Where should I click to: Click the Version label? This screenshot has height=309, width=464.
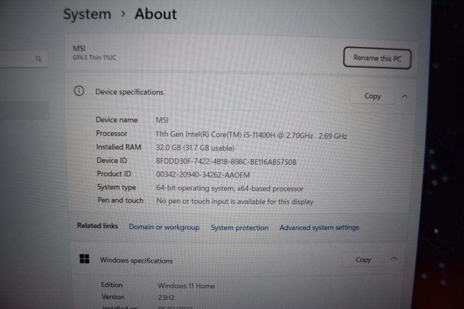pyautogui.click(x=113, y=296)
